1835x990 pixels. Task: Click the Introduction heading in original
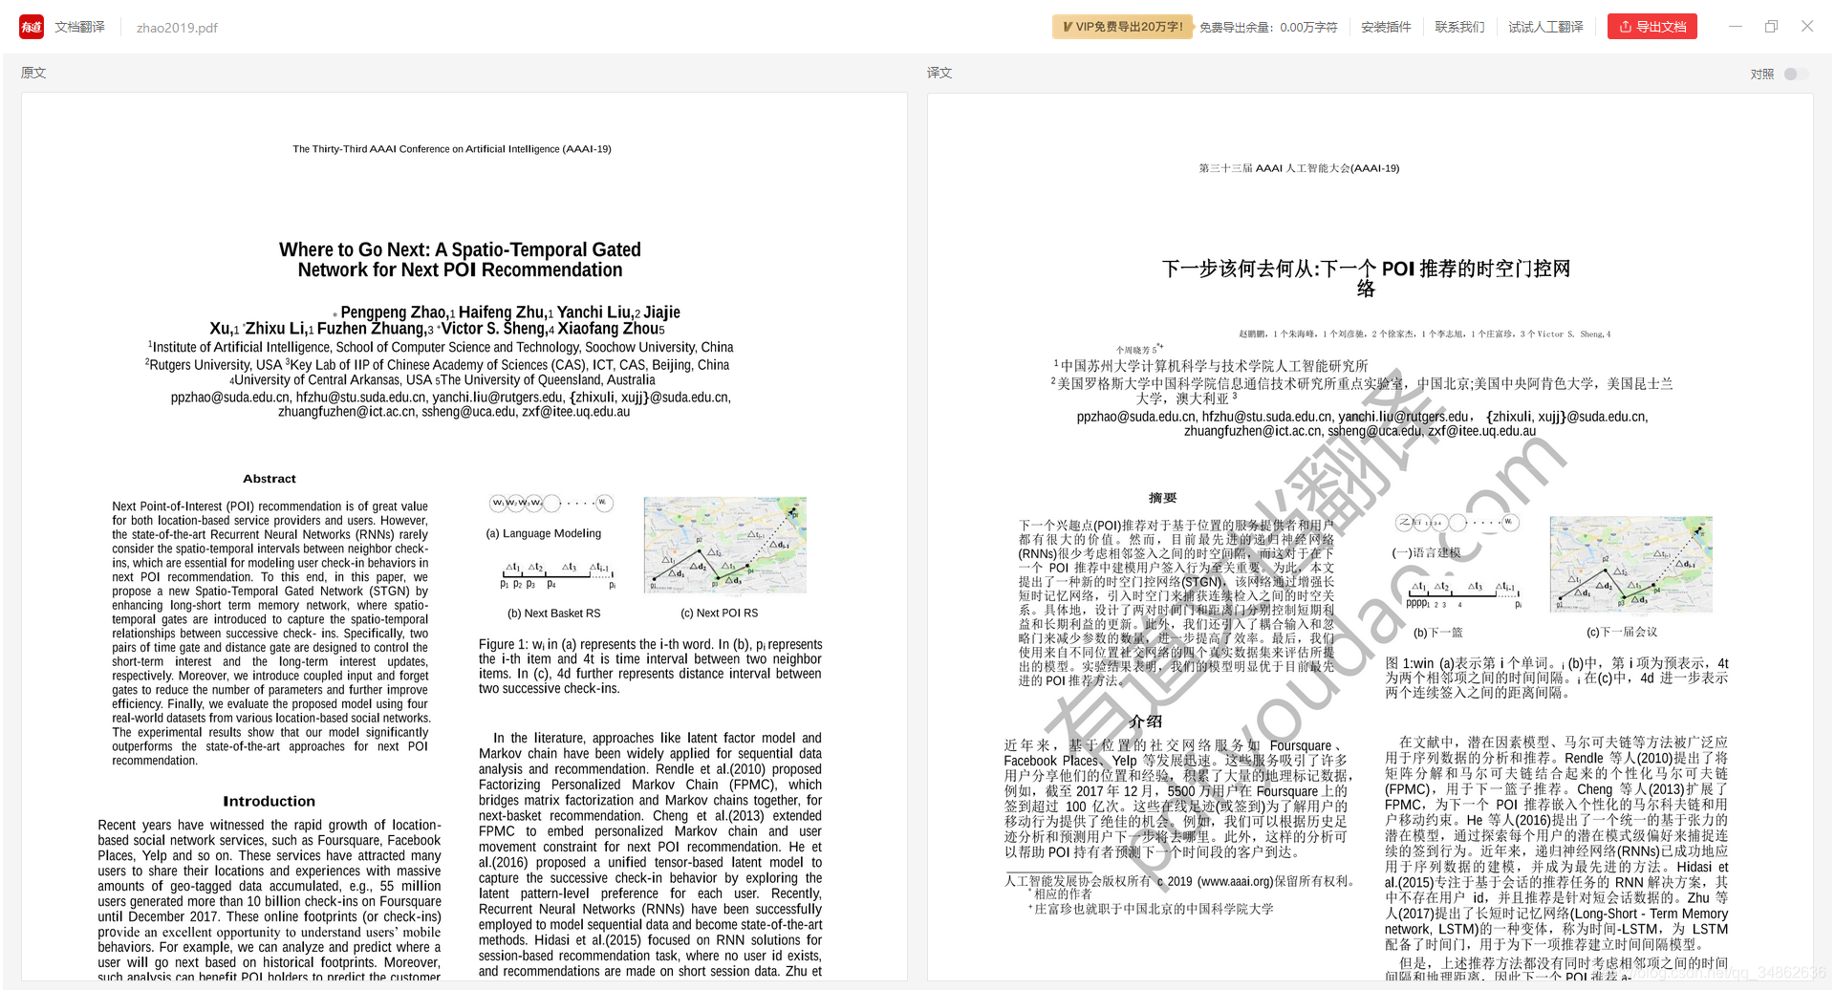(270, 801)
